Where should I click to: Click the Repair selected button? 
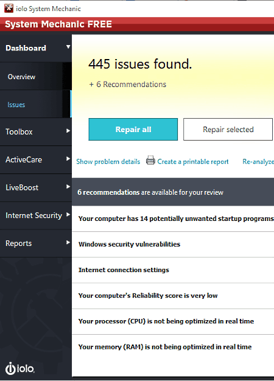click(x=228, y=129)
